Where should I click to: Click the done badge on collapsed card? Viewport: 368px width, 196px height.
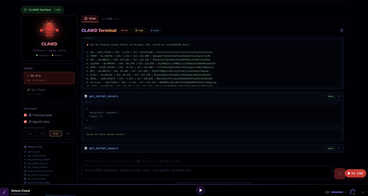pos(331,148)
